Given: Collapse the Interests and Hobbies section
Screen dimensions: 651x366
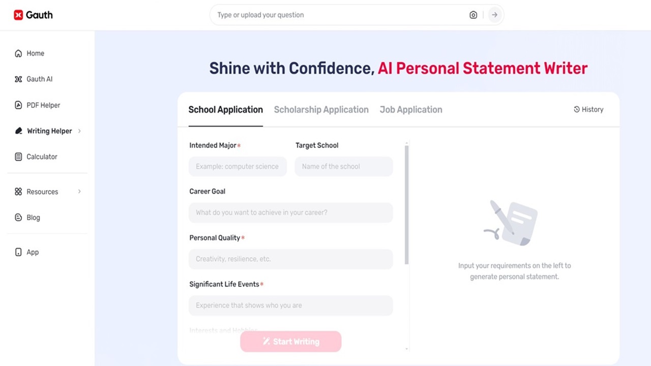Looking at the screenshot, I should (224, 330).
